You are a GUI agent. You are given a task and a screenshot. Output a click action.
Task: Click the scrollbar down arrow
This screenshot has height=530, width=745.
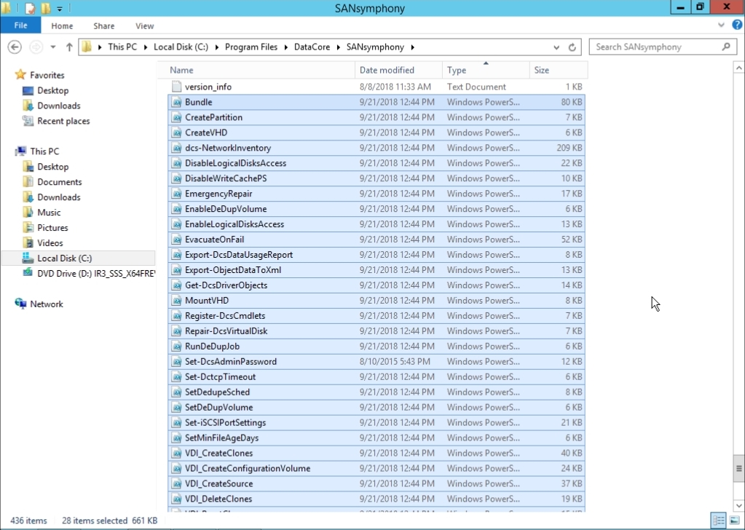[738, 505]
